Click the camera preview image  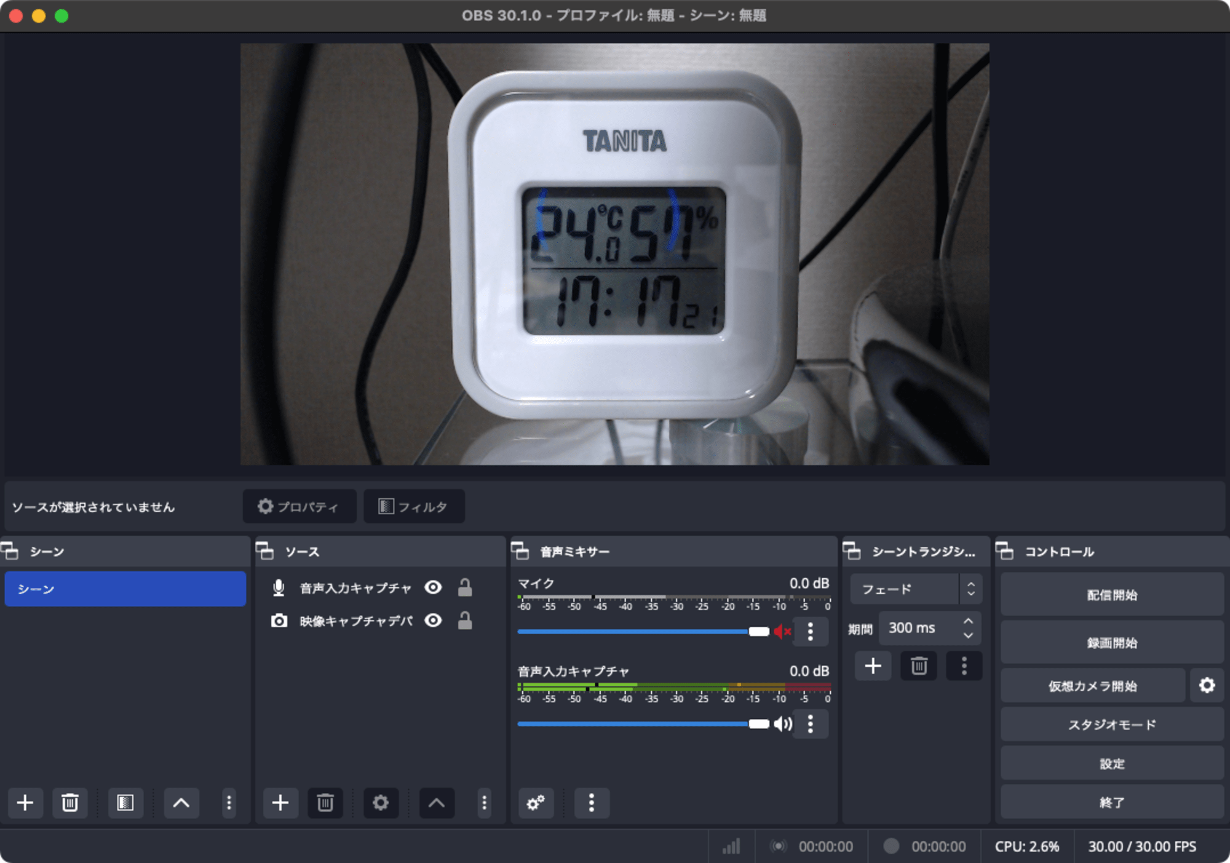coord(615,253)
